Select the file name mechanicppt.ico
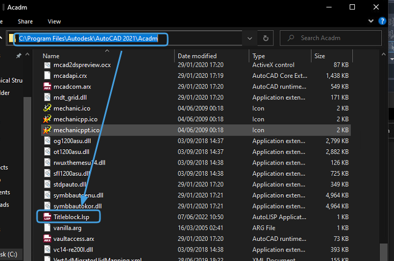The width and height of the screenshot is (394, 261). point(76,130)
